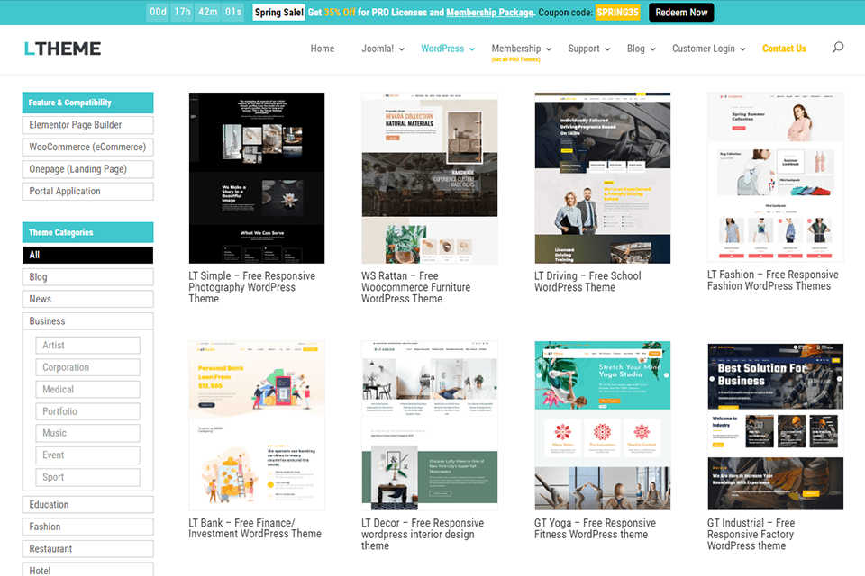The image size is (865, 576).
Task: Open the WordPress menu item
Action: pyautogui.click(x=442, y=49)
